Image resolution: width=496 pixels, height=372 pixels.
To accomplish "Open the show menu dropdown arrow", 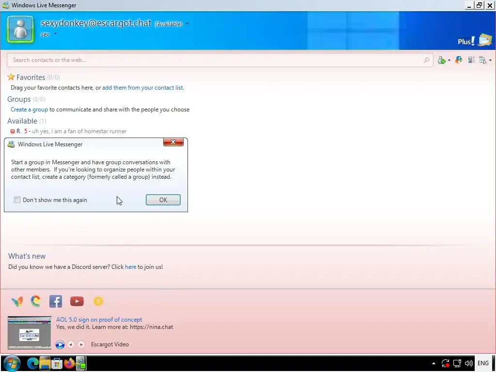I will pos(490,60).
